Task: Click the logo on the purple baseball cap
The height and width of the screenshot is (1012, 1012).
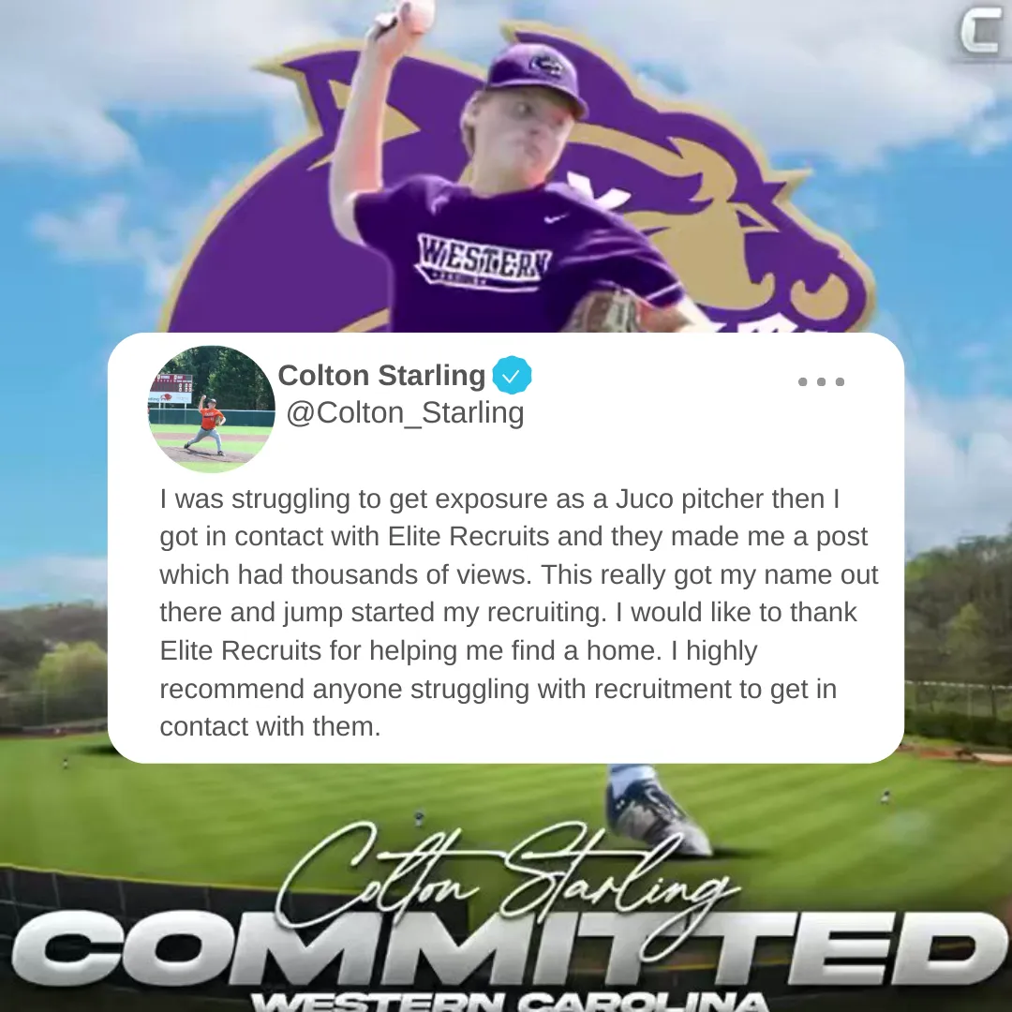Action: (x=546, y=66)
